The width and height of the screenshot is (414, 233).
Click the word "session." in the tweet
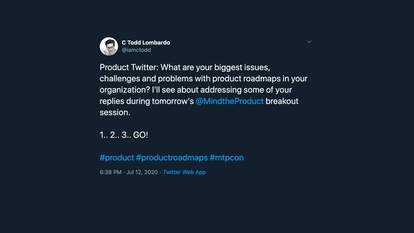pos(115,112)
